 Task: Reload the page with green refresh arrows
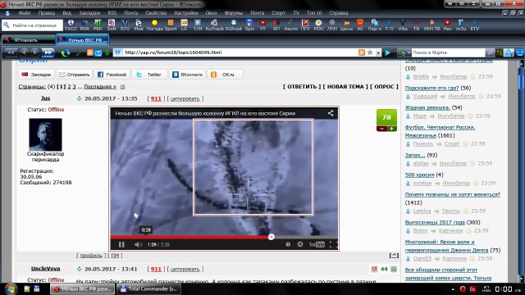66,52
